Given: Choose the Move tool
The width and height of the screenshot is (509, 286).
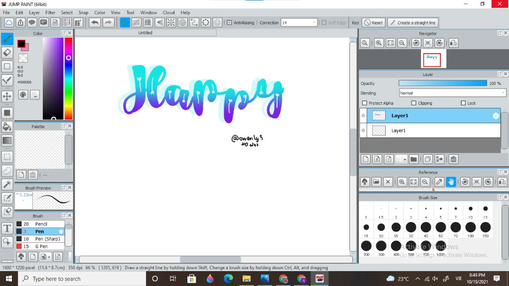Looking at the screenshot, I should [7, 96].
